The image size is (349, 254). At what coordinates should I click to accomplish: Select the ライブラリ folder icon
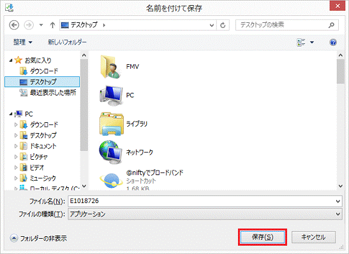pos(111,124)
